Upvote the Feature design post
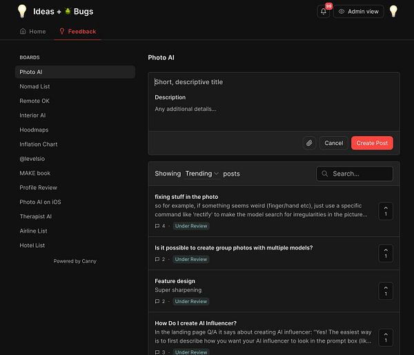 coord(386,291)
